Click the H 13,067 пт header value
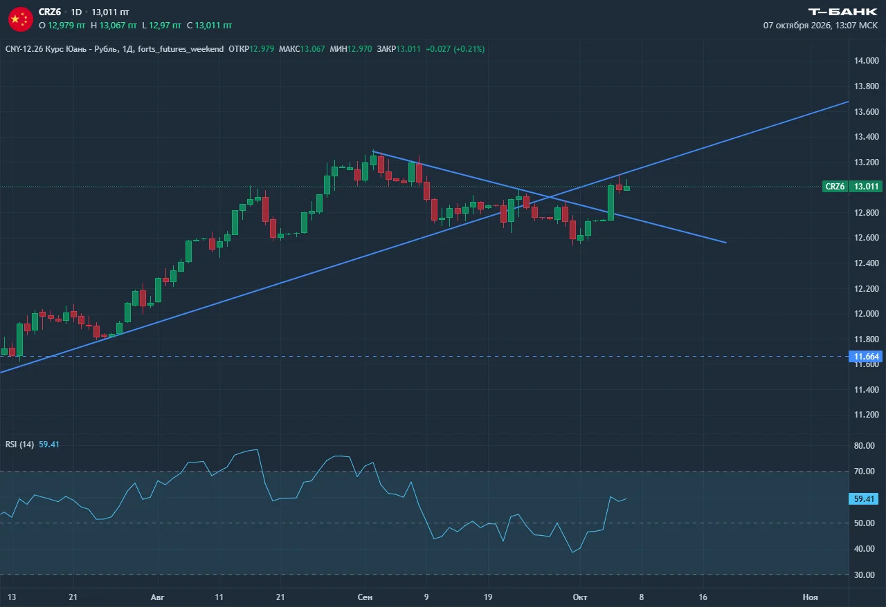Screen dimensions: 886x607 click(x=114, y=25)
